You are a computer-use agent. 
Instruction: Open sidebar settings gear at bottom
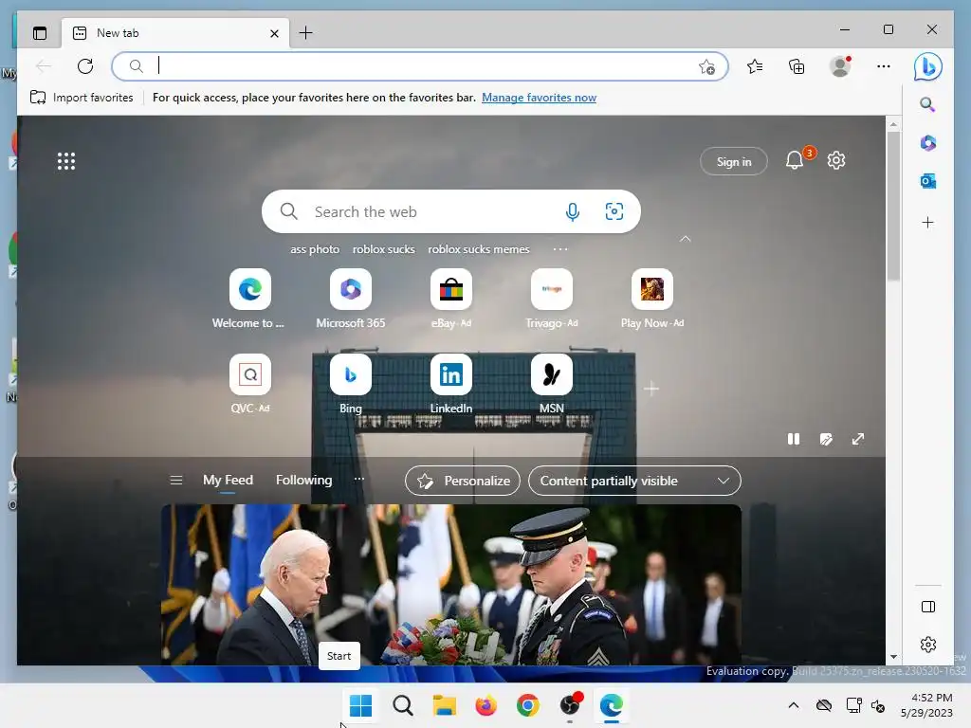tap(927, 645)
